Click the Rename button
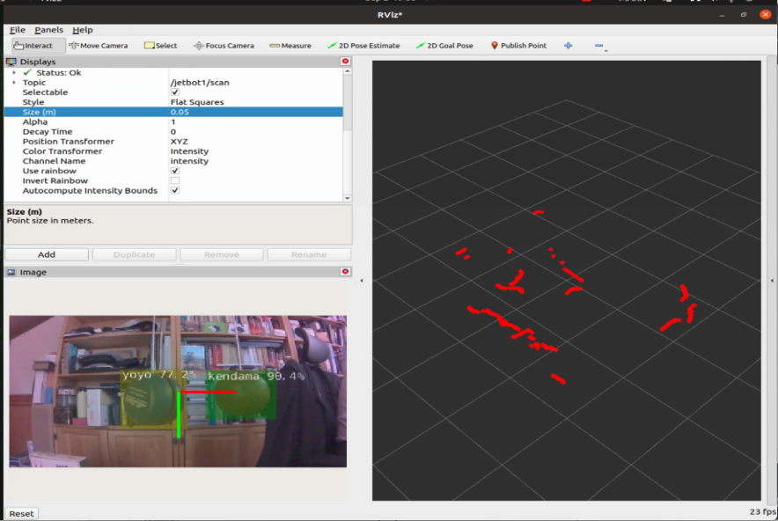The image size is (778, 521). (309, 254)
